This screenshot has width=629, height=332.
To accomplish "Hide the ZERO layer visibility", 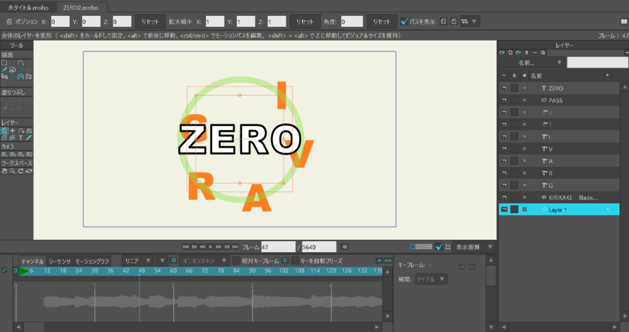I will pos(504,88).
